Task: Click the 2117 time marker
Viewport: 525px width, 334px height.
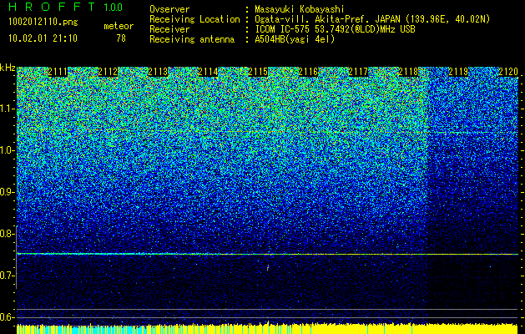Action: coord(358,72)
